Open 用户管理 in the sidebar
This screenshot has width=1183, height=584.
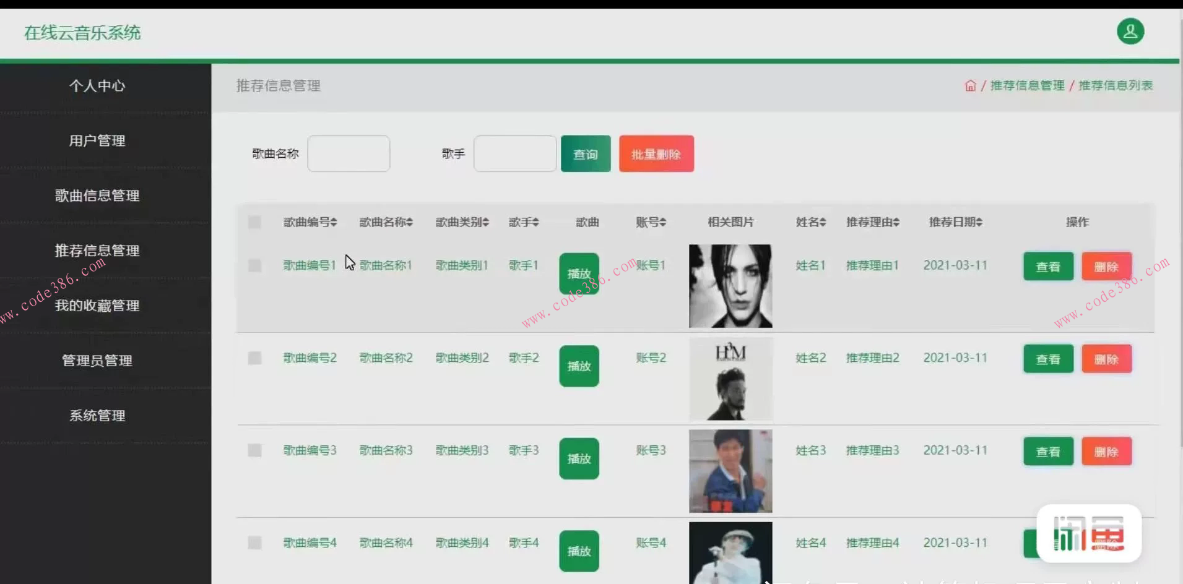97,140
